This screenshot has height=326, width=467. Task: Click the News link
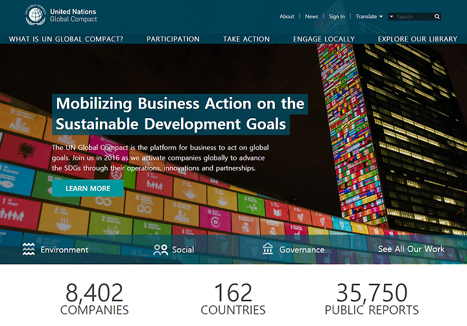tap(311, 16)
